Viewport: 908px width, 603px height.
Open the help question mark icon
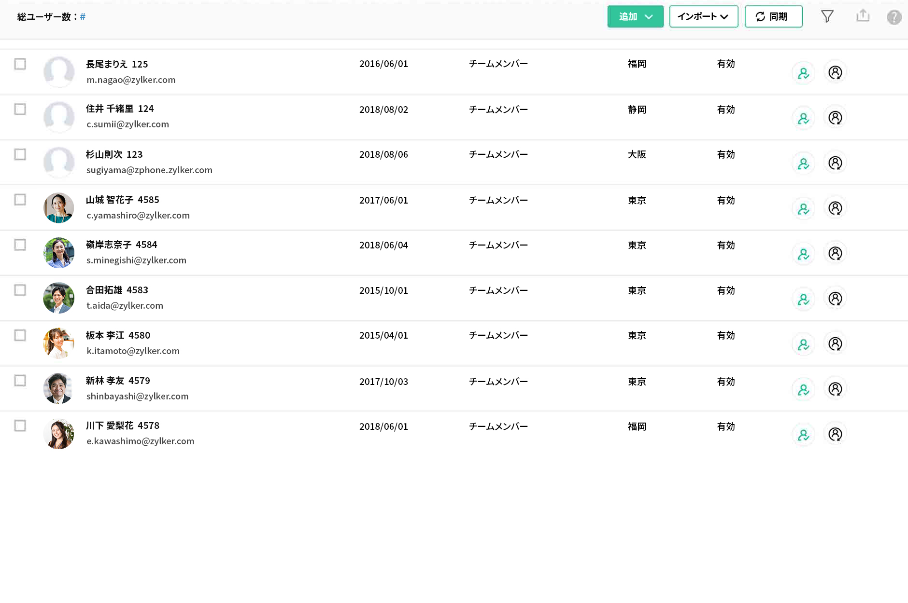pos(894,17)
